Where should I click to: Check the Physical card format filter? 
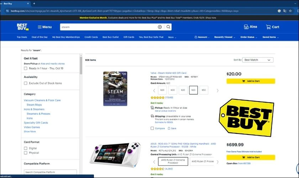26,153
